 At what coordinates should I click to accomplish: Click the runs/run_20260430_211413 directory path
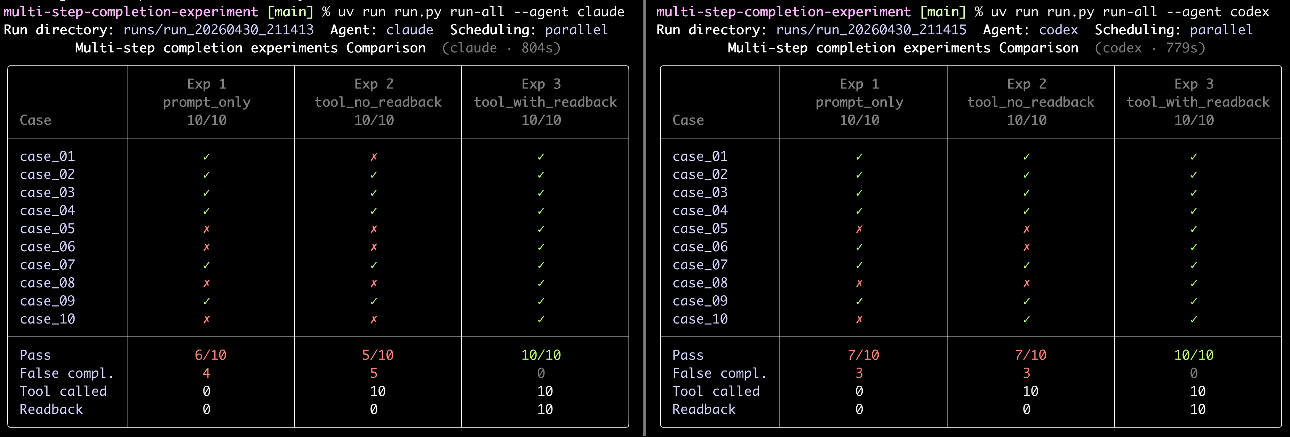click(x=218, y=30)
